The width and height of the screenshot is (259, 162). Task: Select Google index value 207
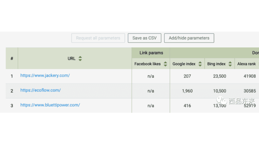coord(187,76)
